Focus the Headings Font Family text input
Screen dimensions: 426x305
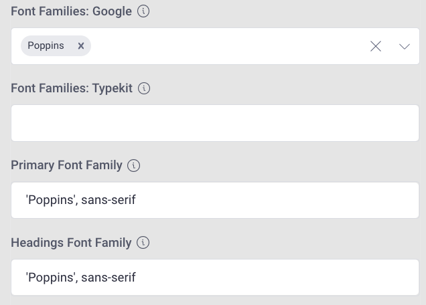[x=215, y=278]
